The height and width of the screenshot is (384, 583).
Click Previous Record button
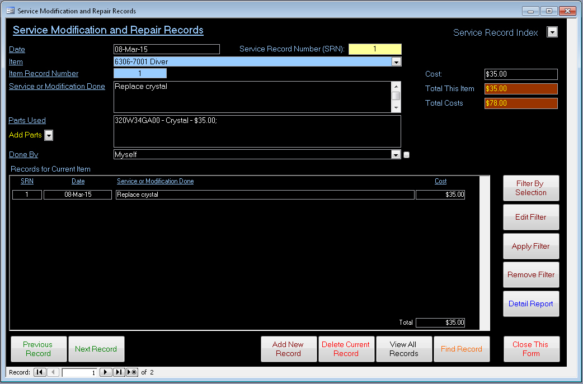39,349
